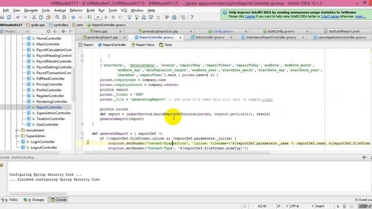Click the VCS Revert icon
This screenshot has height=209, width=372.
[158, 17]
